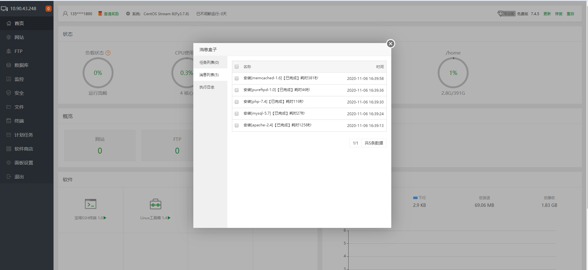Click the shield icon beside 安全

[9, 93]
